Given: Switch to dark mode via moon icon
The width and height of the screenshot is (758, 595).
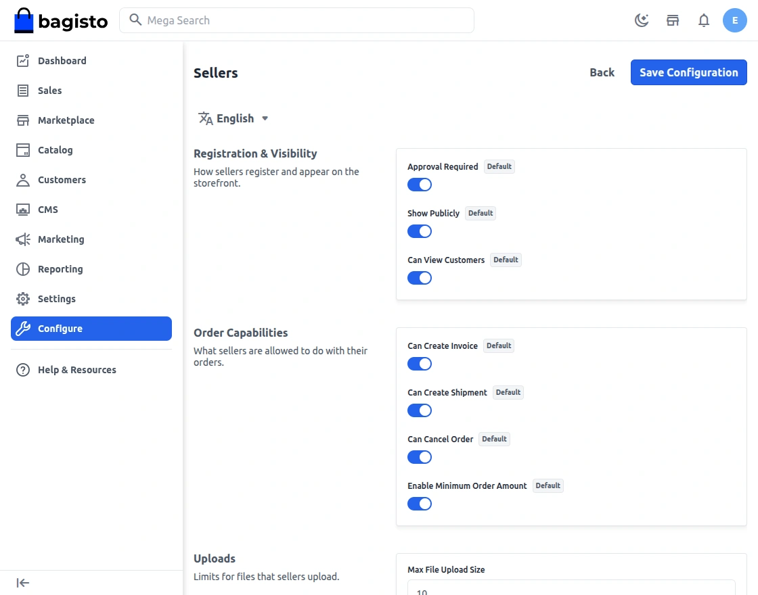Looking at the screenshot, I should pyautogui.click(x=642, y=20).
